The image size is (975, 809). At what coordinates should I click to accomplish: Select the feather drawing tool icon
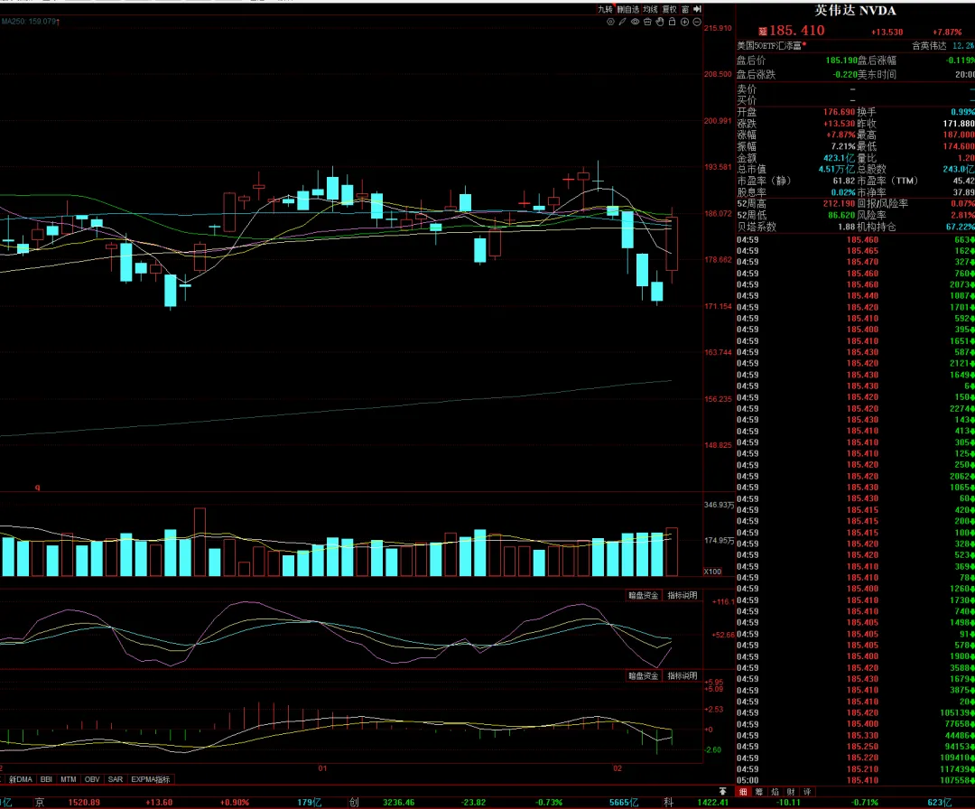(x=622, y=22)
